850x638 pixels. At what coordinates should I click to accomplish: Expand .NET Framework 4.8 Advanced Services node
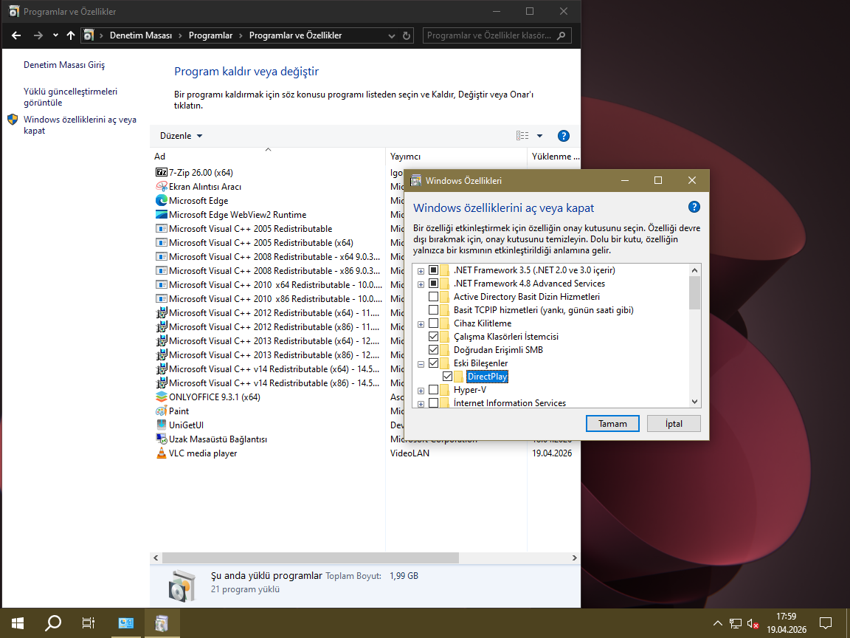[421, 284]
